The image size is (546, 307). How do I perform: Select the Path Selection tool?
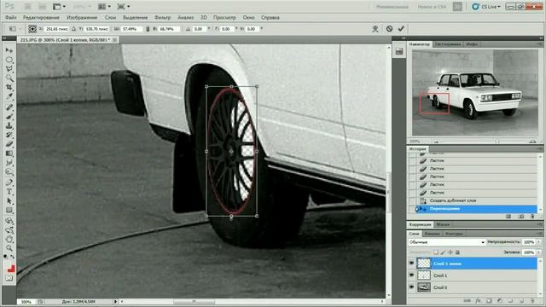tap(9, 201)
